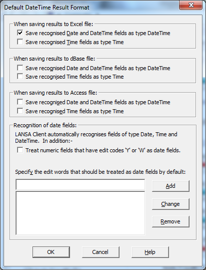Uncheck Excel Date and DateTime fields checkbox
This screenshot has height=270, width=206.
coord(20,33)
